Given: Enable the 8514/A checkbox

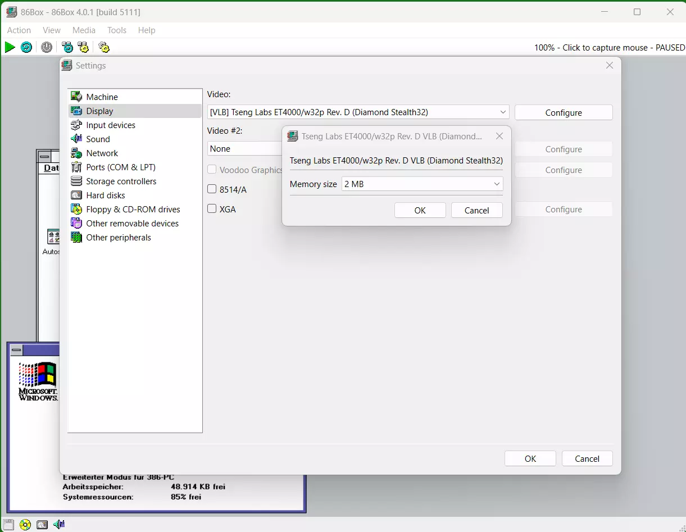Looking at the screenshot, I should point(212,189).
